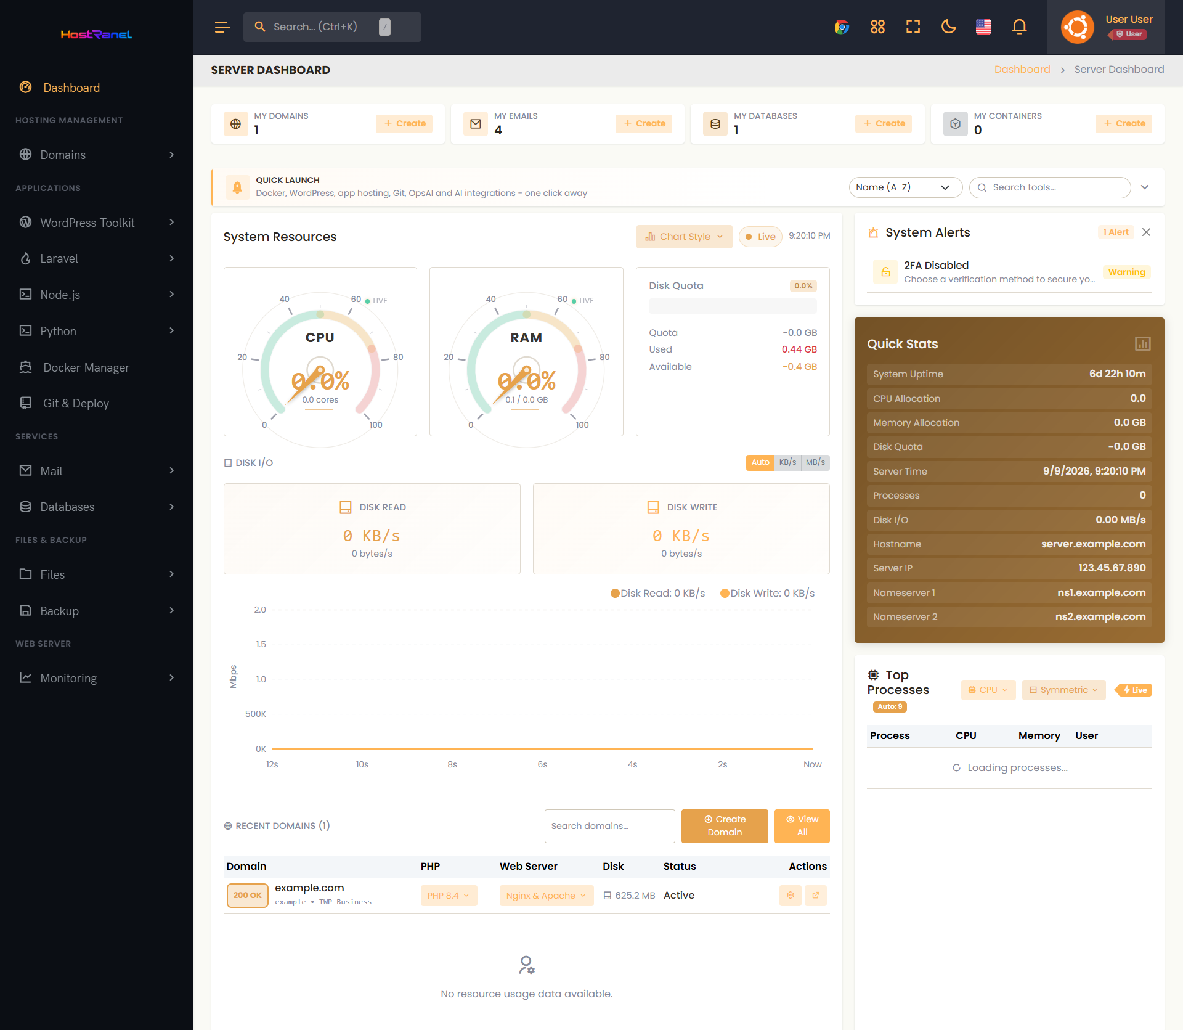Click the My Containers cube icon
This screenshot has width=1183, height=1030.
(955, 124)
